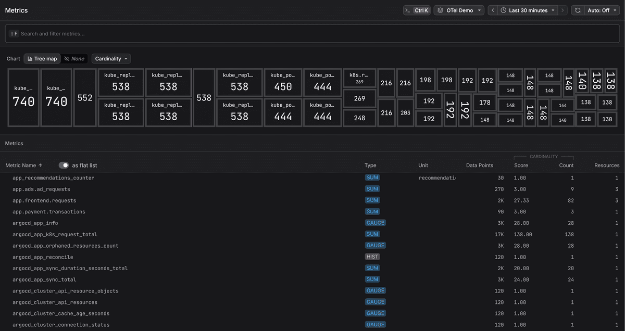Sort by Resources column header
Screen dimensions: 625x331
tap(607, 165)
